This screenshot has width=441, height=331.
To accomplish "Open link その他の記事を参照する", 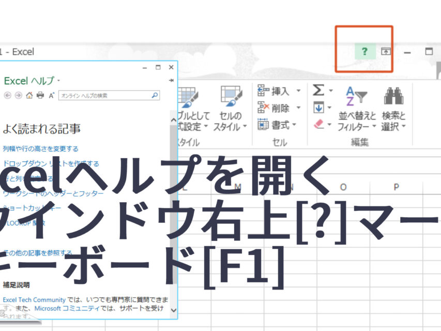I will (x=37, y=253).
